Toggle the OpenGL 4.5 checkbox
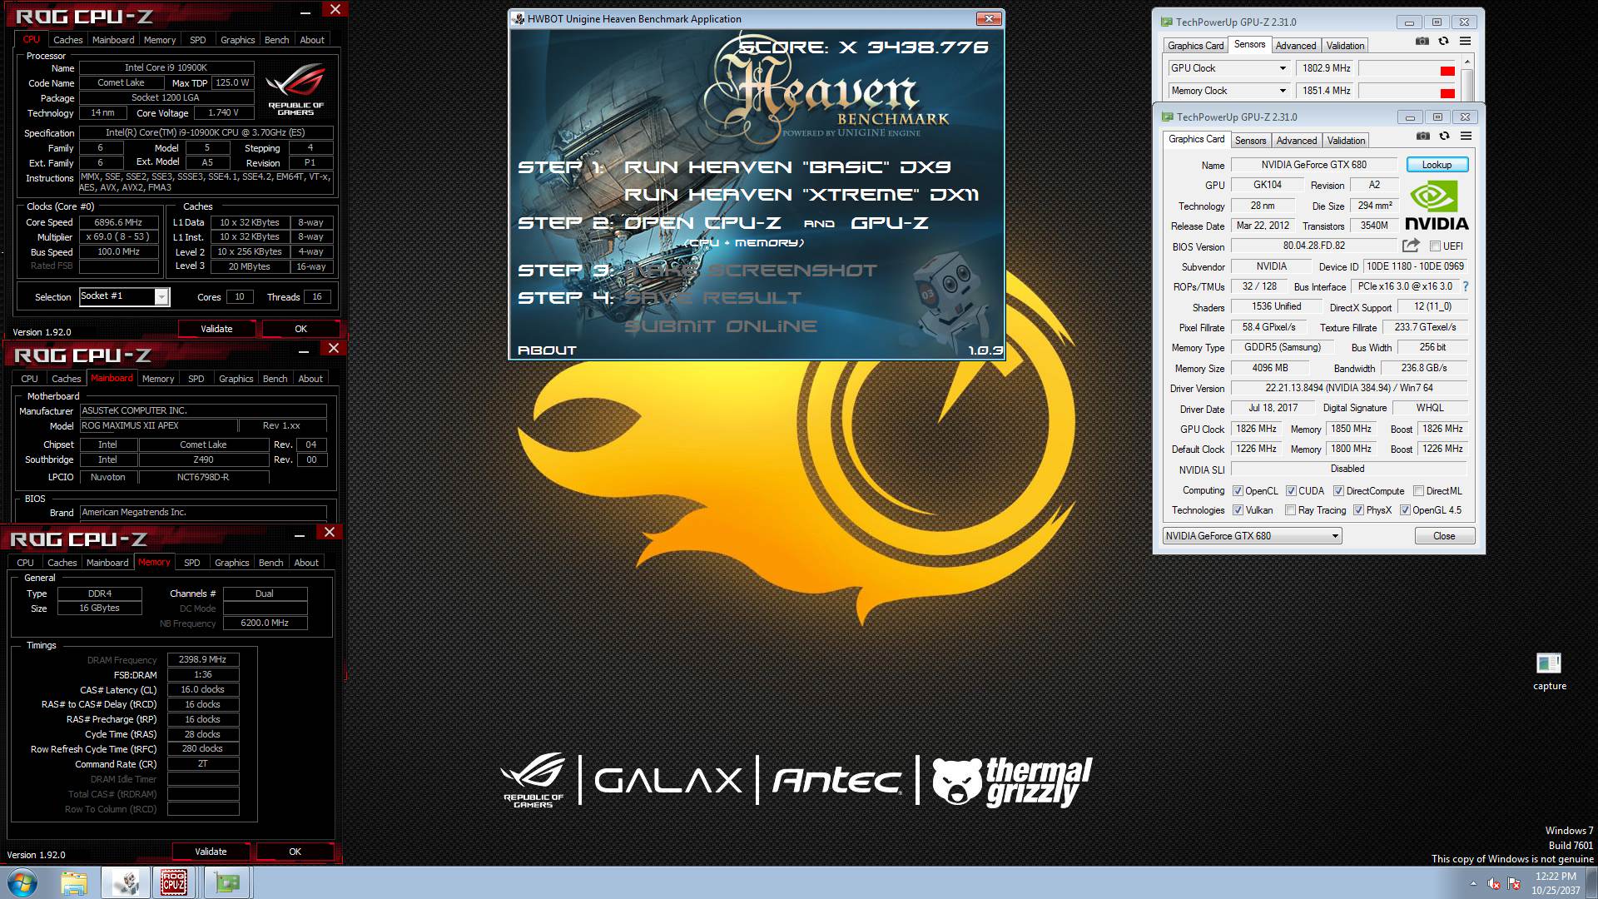This screenshot has height=899, width=1598. (1405, 510)
